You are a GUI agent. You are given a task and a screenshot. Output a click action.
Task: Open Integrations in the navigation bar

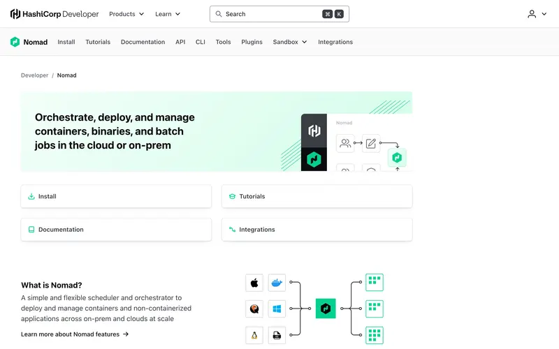(335, 42)
